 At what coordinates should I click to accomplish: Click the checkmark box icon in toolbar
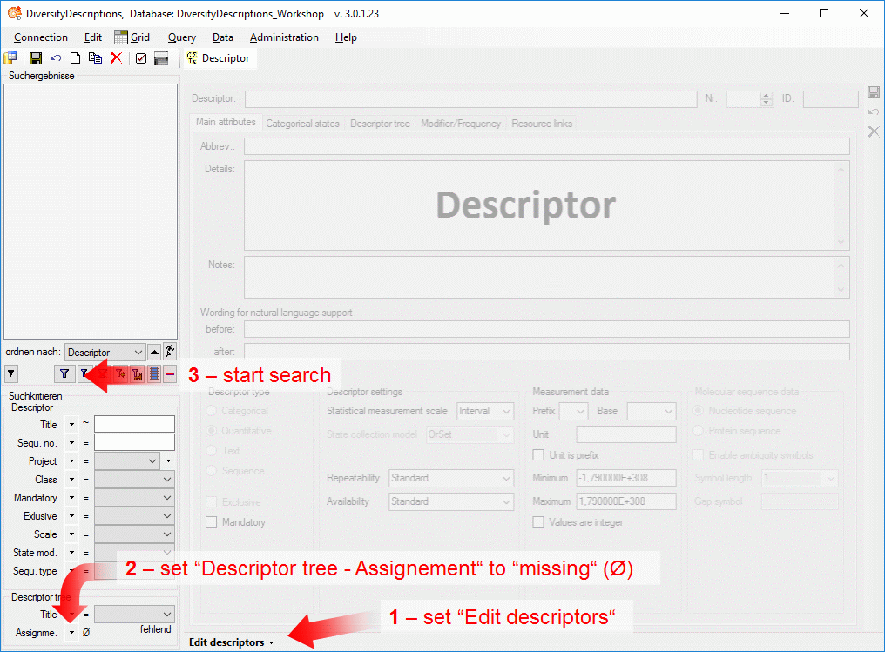pyautogui.click(x=141, y=58)
